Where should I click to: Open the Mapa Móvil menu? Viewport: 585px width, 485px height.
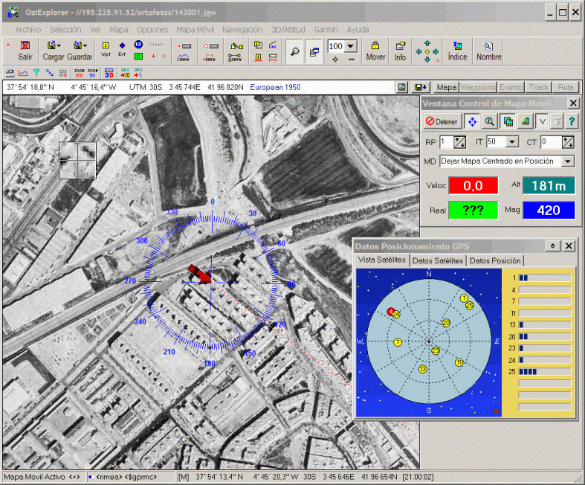click(x=196, y=29)
